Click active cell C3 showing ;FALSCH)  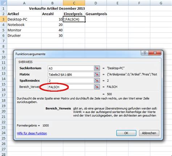pos(74,19)
